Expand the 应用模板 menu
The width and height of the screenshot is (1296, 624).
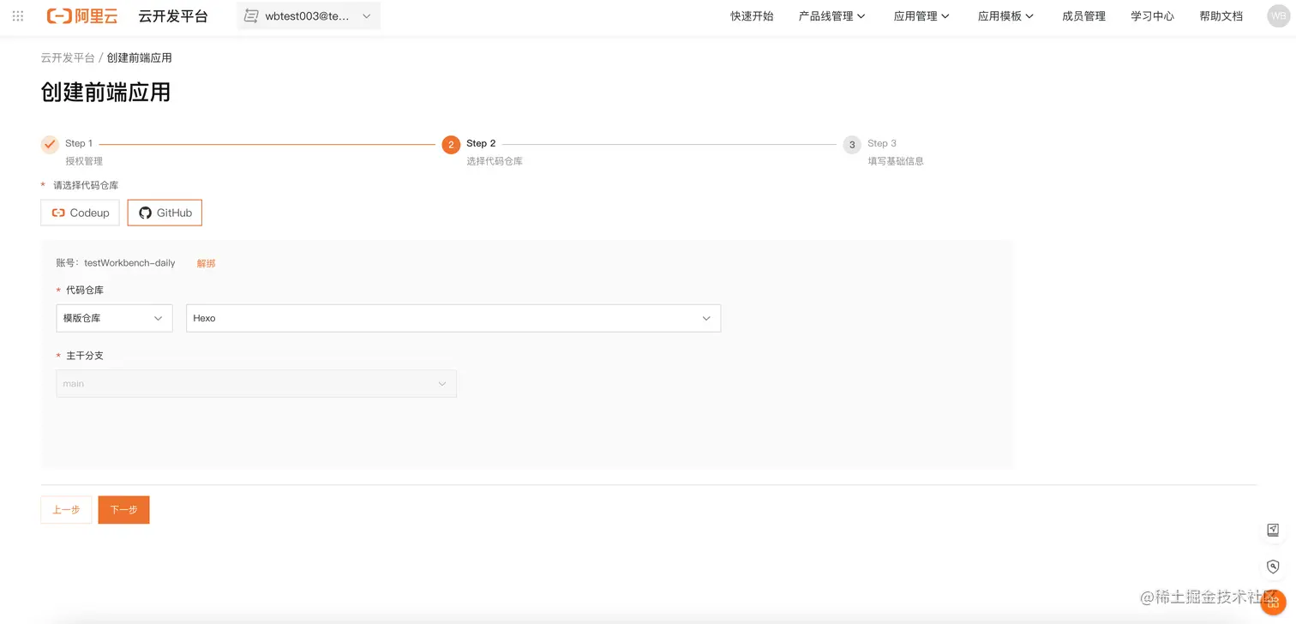(x=1005, y=16)
